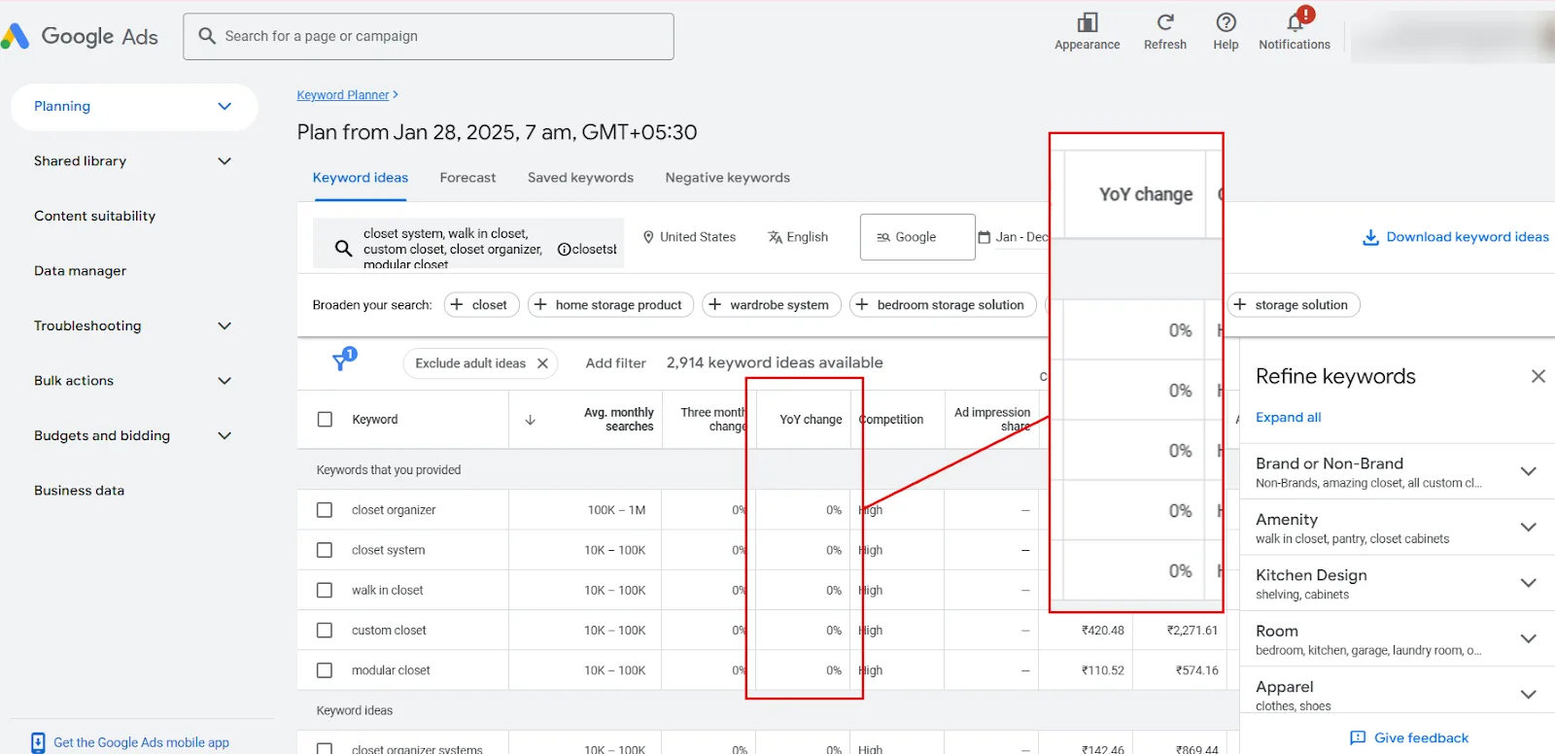
Task: Click sort arrow in Keyword column header
Action: coord(531,420)
